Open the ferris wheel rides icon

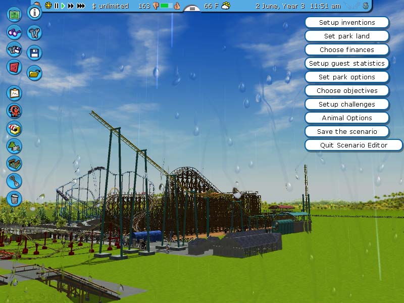pyautogui.click(x=14, y=111)
